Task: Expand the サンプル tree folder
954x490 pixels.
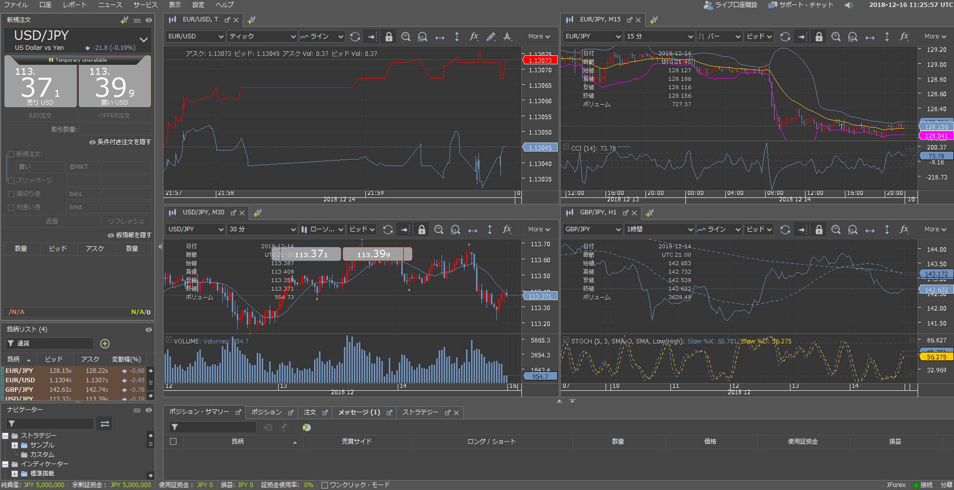Action: pos(14,445)
